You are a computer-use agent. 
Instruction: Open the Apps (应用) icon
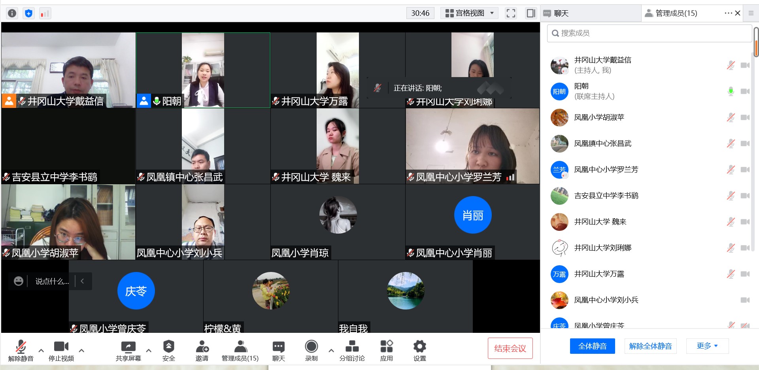(x=386, y=350)
